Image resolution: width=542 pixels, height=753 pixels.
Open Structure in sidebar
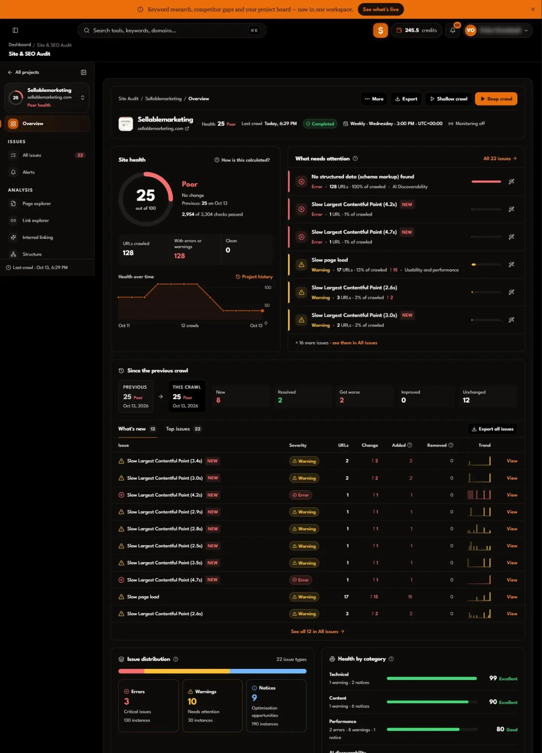click(x=47, y=254)
